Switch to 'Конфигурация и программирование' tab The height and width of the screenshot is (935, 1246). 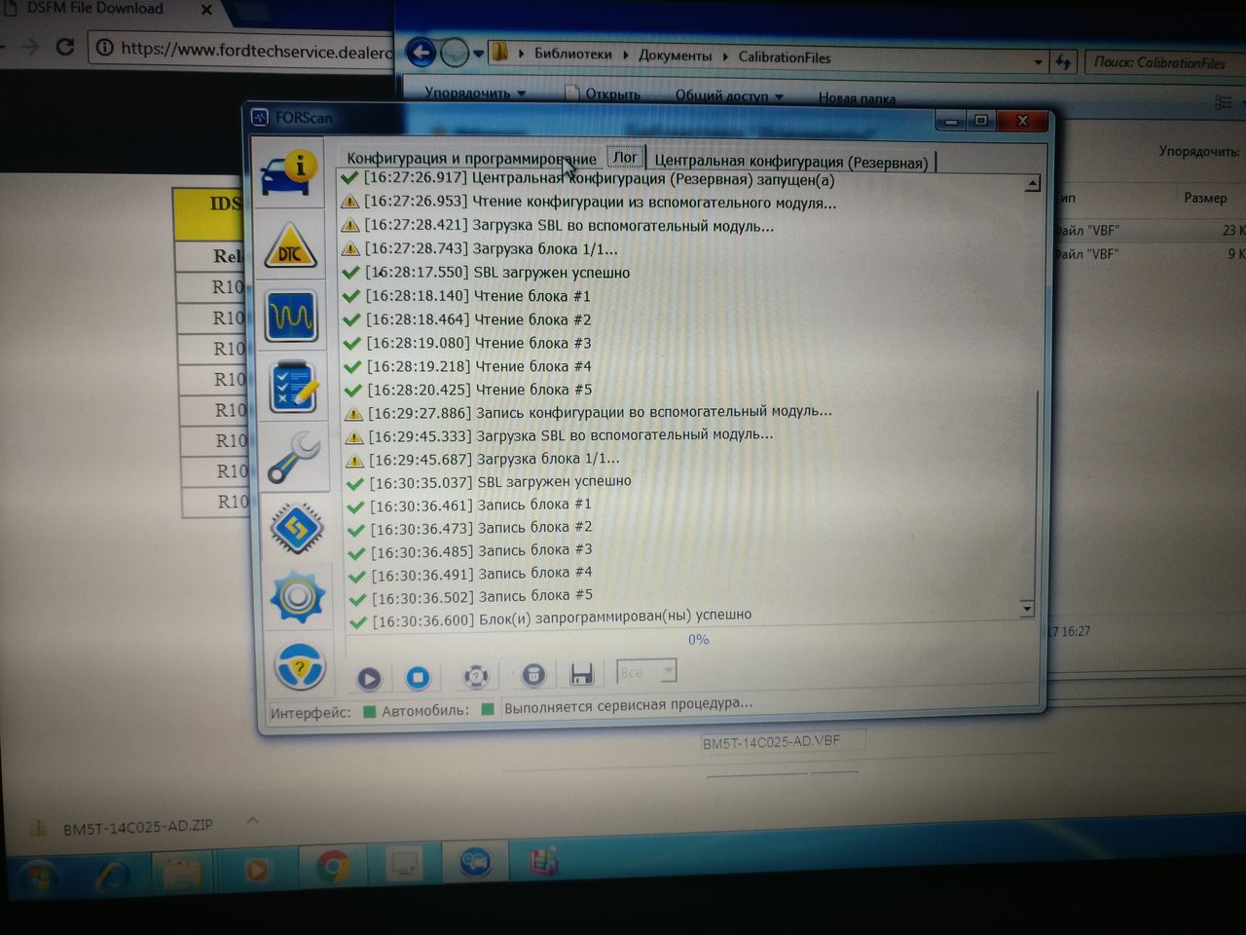click(x=471, y=159)
